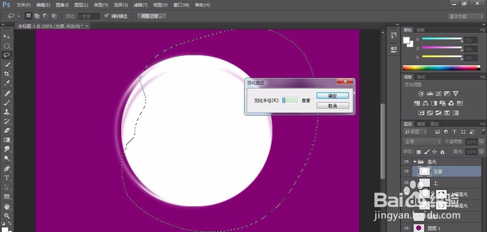The image size is (487, 232).
Task: Open the workspace 基本功能 dropdown
Action: 464,17
